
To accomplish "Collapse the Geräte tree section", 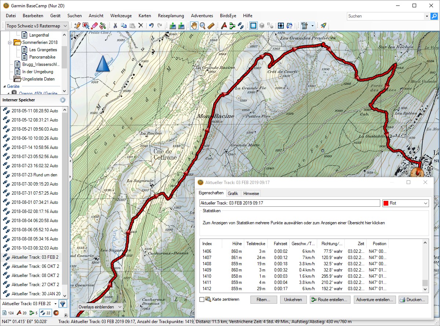I will coord(4,86).
